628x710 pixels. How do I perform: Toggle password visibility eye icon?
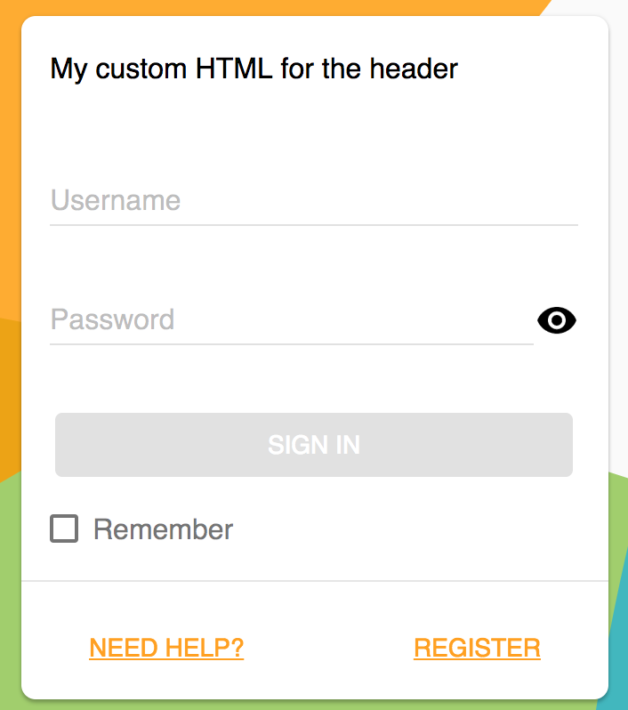pos(557,320)
